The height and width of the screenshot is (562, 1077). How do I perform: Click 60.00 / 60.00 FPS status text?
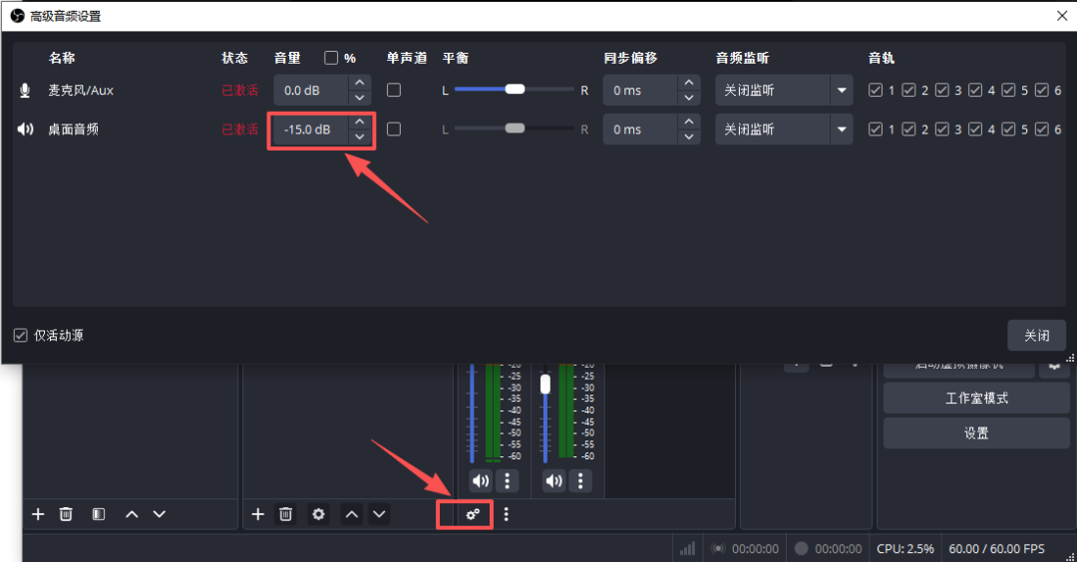(996, 548)
